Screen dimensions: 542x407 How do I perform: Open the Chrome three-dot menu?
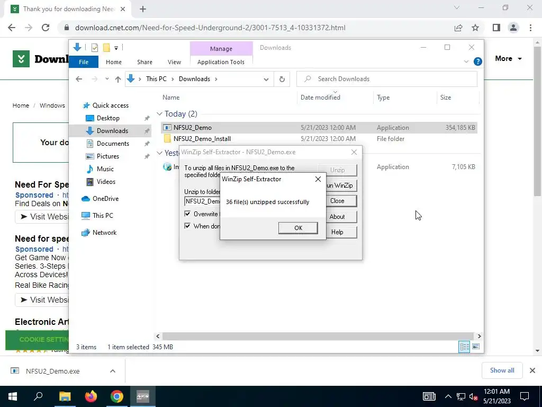(x=530, y=28)
